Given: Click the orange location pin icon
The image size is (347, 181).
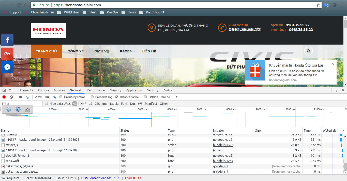Looking at the screenshot, I should pyautogui.click(x=152, y=28).
